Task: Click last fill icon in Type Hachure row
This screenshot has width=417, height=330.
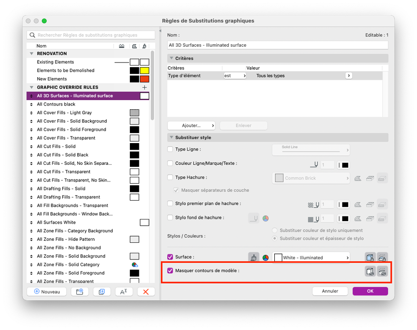Action: [x=382, y=178]
